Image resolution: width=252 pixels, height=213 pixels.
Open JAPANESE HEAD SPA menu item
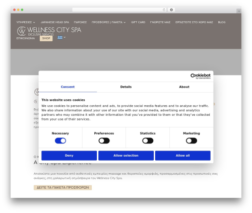[x=55, y=22]
